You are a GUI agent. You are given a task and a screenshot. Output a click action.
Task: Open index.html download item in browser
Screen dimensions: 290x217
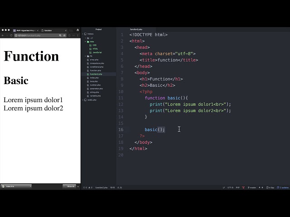click(x=16, y=186)
